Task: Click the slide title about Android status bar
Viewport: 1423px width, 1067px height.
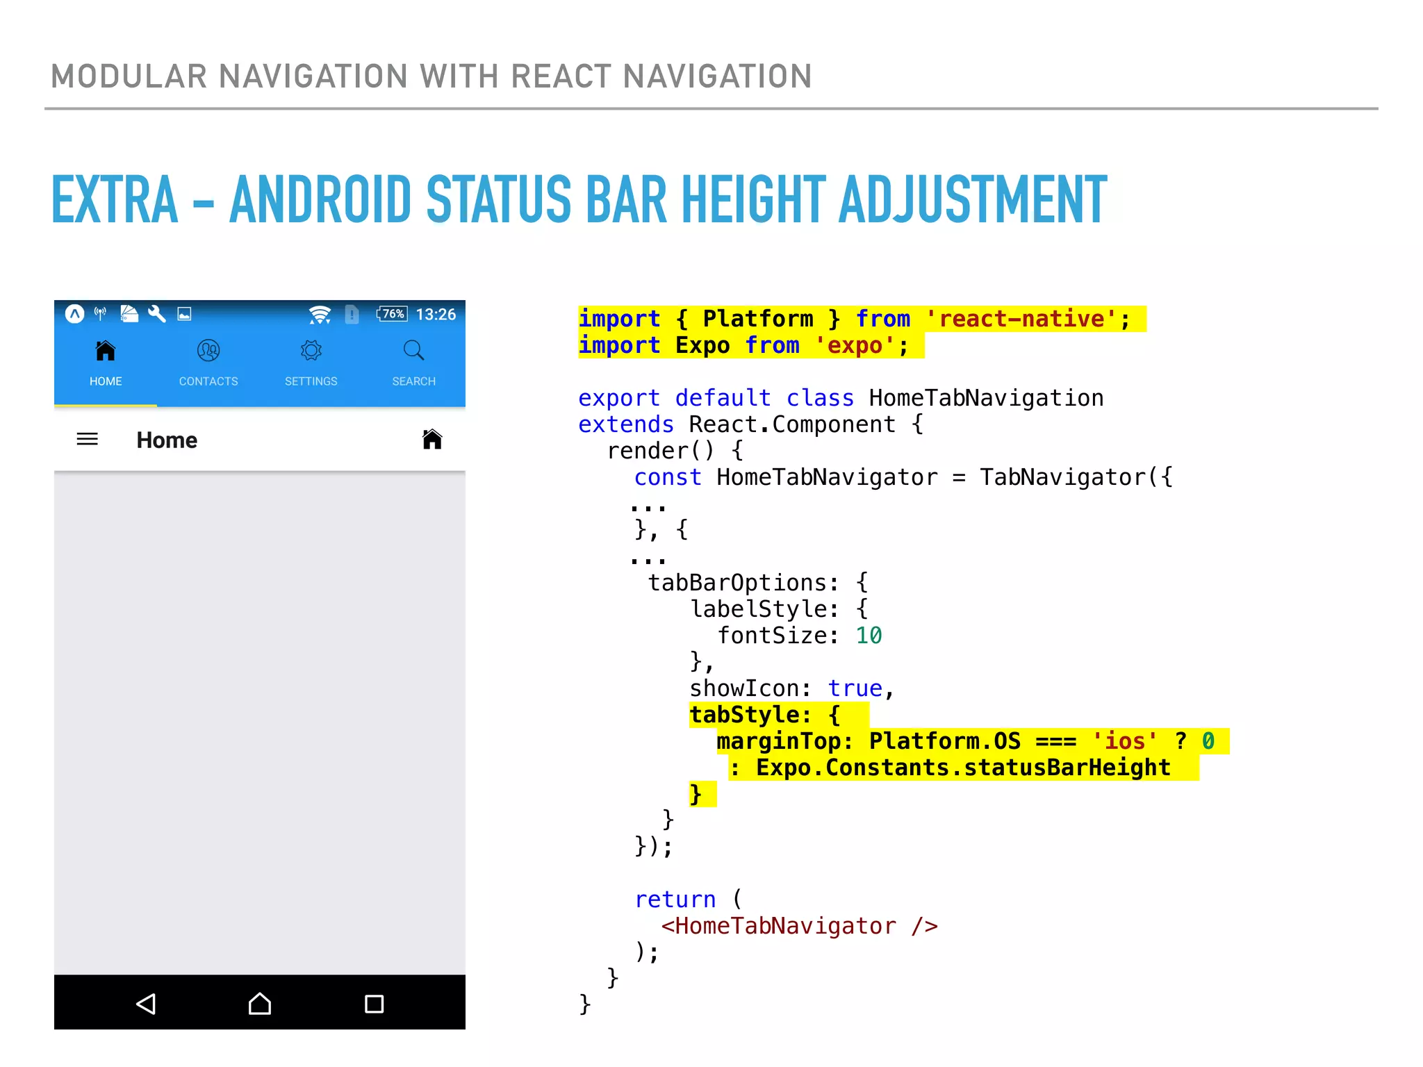Action: coord(579,199)
